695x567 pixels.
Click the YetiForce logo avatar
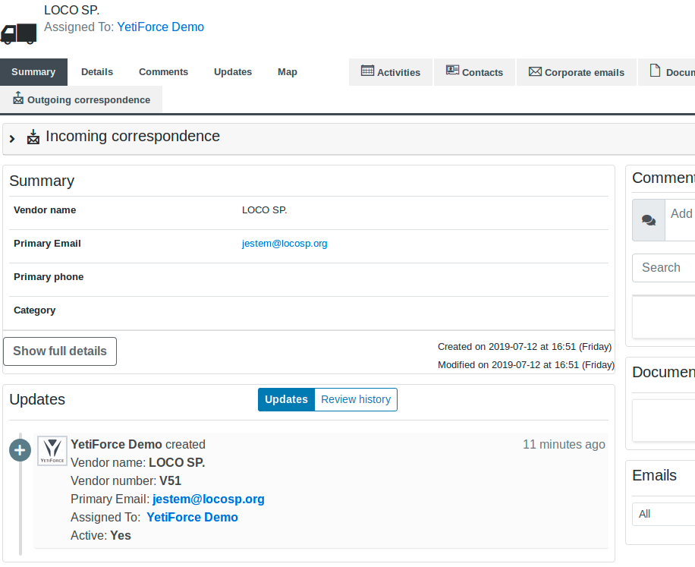click(x=52, y=450)
